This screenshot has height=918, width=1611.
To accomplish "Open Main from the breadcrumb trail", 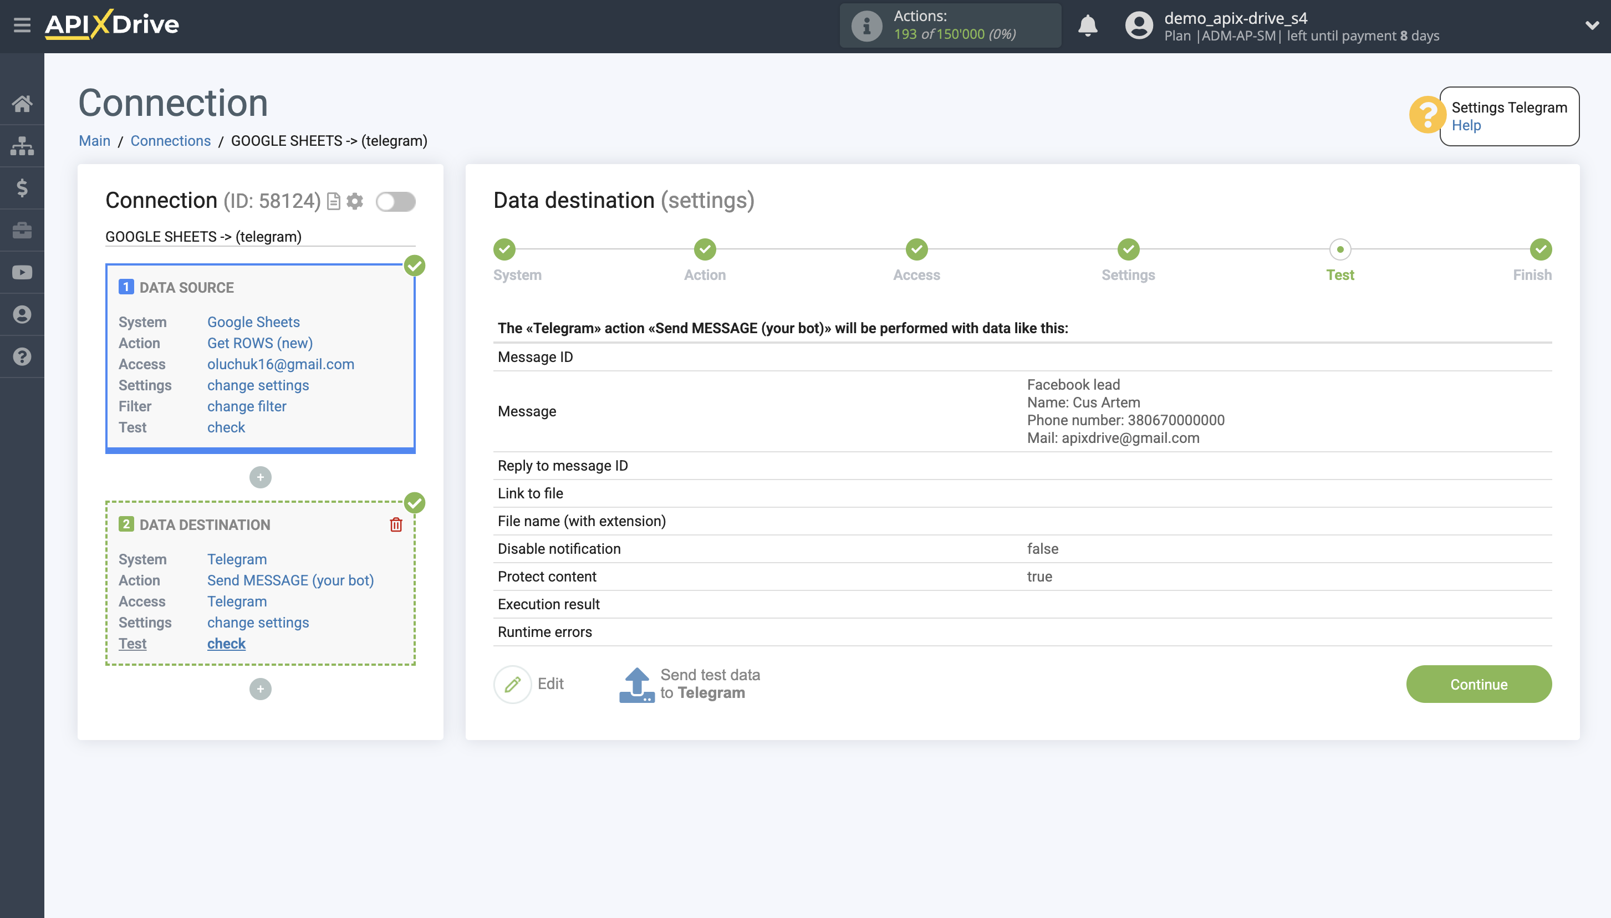I will click(x=94, y=141).
